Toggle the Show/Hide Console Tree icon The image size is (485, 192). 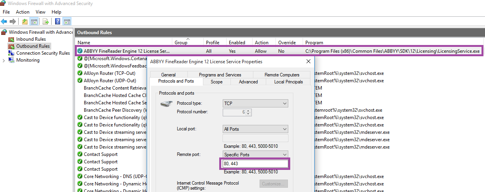[34, 21]
